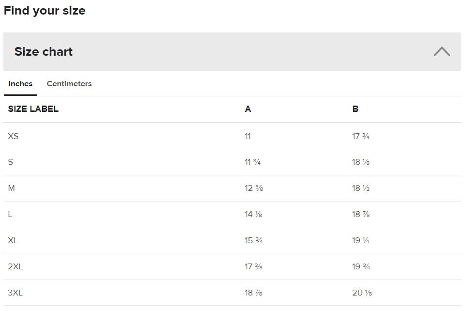The width and height of the screenshot is (470, 311).
Task: Click the SIZE LABEL column header
Action: (x=33, y=109)
